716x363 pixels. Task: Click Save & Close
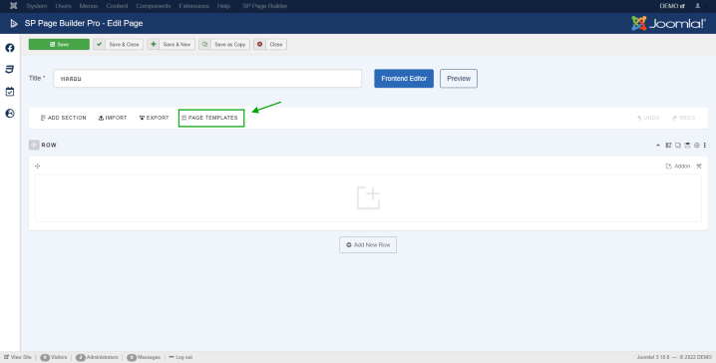pos(119,44)
